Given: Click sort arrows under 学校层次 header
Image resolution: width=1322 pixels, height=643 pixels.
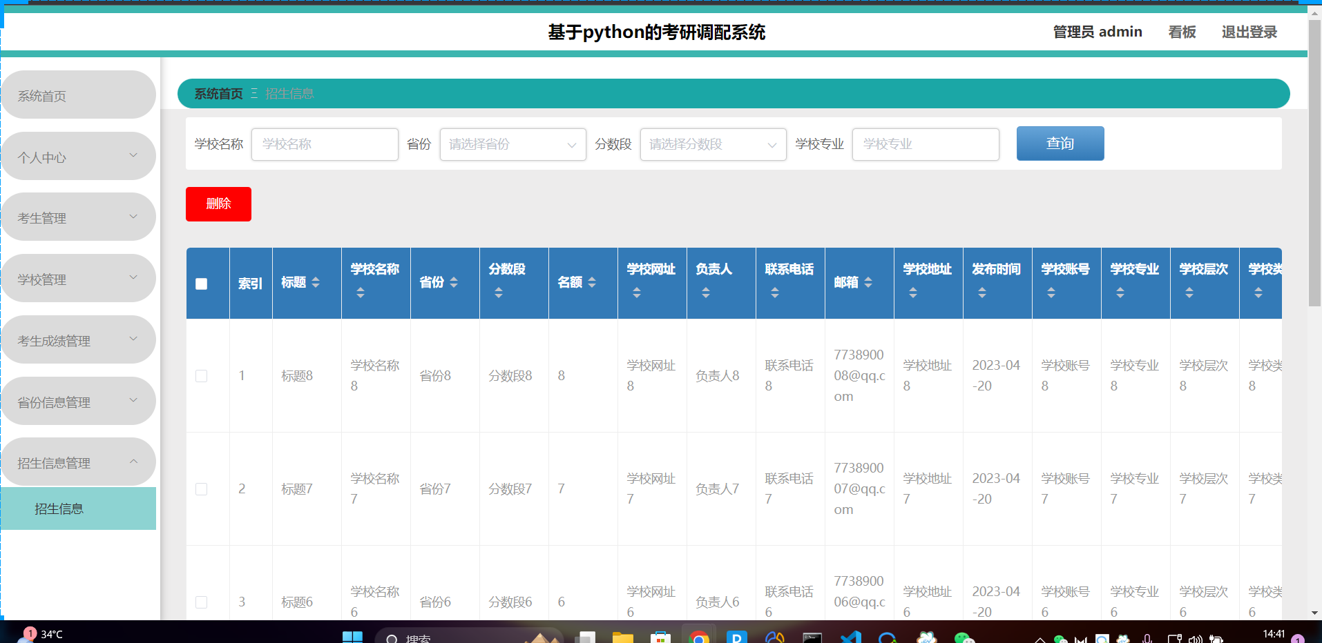Looking at the screenshot, I should (1189, 293).
